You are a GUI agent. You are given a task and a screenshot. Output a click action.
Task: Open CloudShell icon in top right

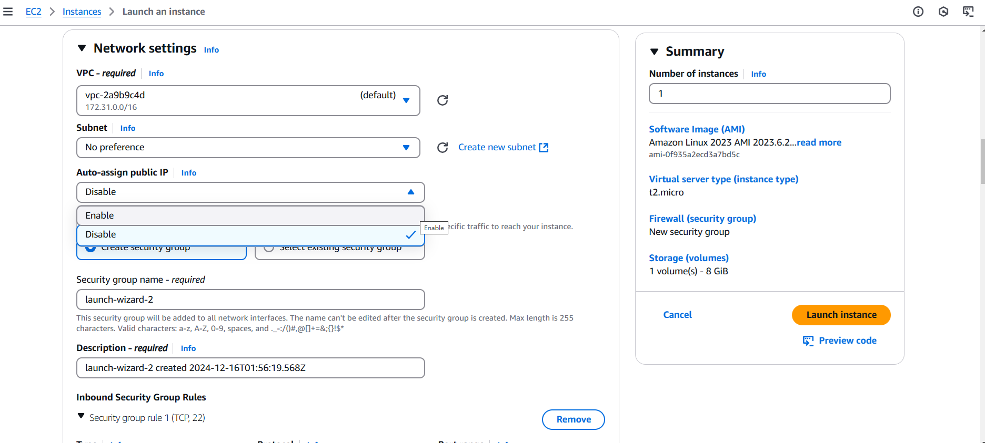click(x=968, y=12)
